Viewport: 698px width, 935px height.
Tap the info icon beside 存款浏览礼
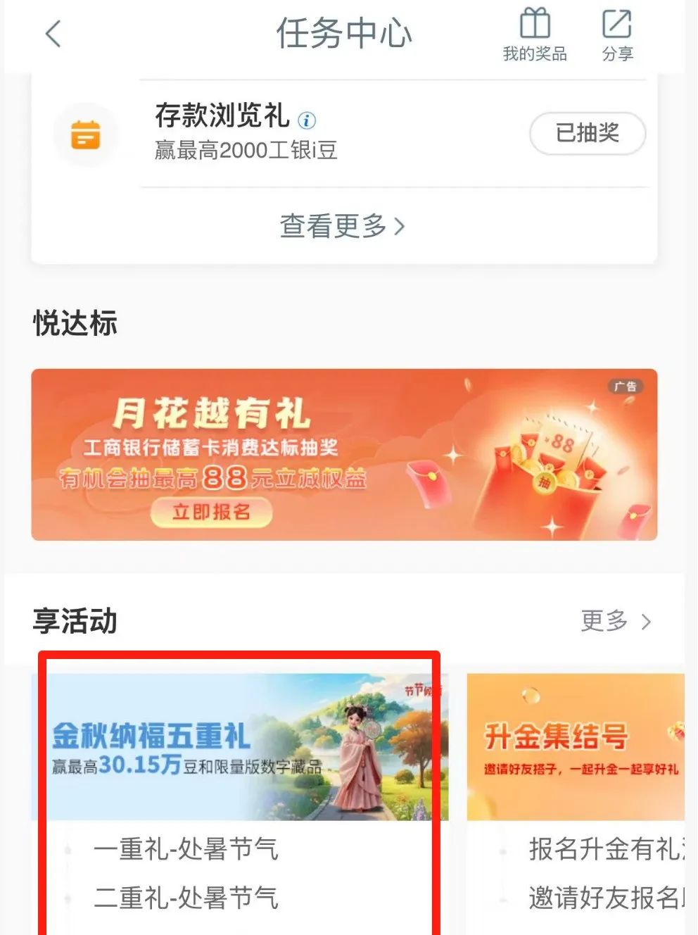point(307,120)
